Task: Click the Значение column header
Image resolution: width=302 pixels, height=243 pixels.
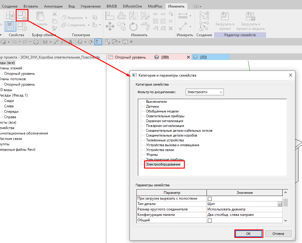Action: tap(245, 193)
